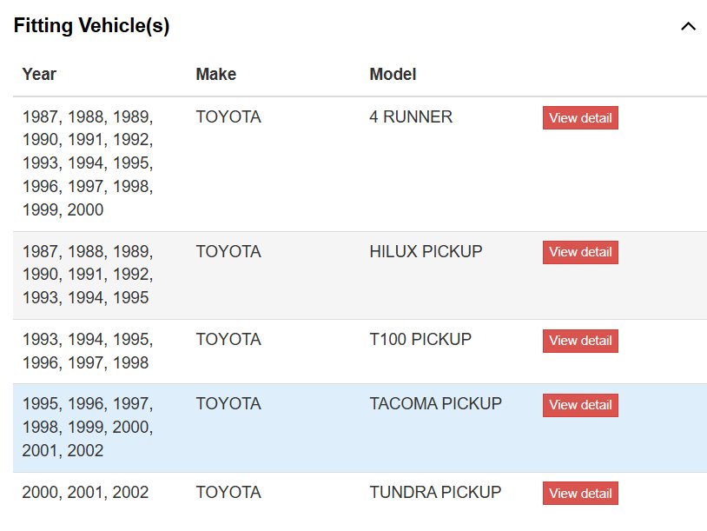Select the T100 PICKUP model cell

pyautogui.click(x=420, y=339)
